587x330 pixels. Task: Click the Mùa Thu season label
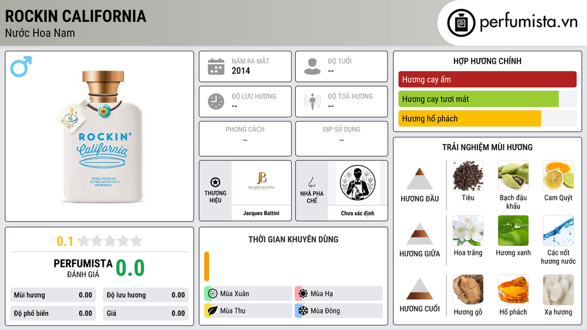(233, 311)
